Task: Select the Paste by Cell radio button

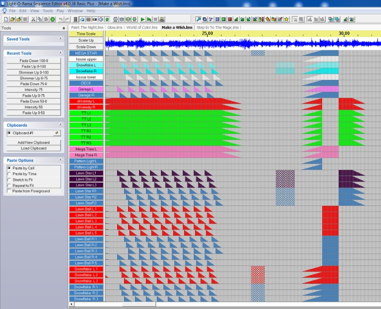Action: [x=9, y=168]
